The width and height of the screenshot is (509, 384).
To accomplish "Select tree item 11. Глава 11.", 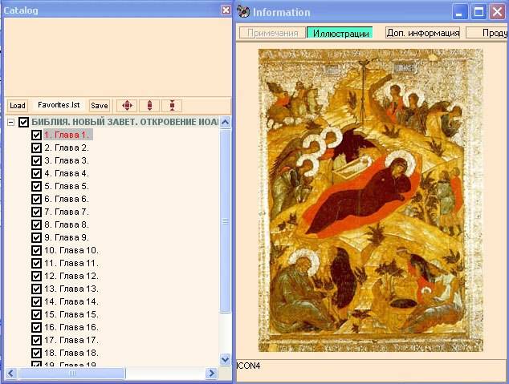I will tap(71, 263).
